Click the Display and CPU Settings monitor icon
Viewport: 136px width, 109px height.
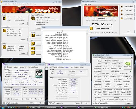(x=33, y=18)
